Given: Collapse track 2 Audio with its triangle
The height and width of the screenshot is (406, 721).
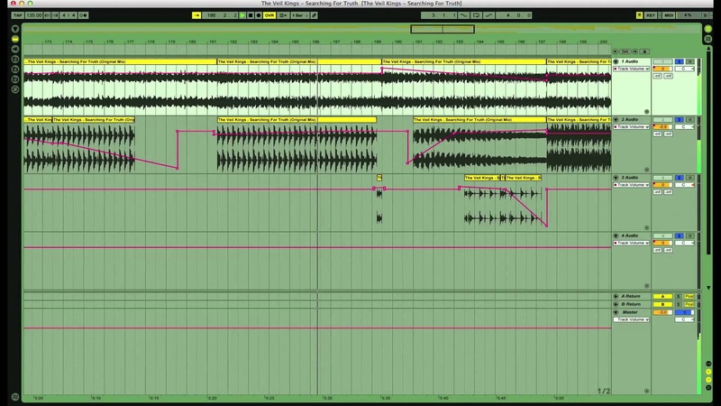Looking at the screenshot, I should coord(616,119).
